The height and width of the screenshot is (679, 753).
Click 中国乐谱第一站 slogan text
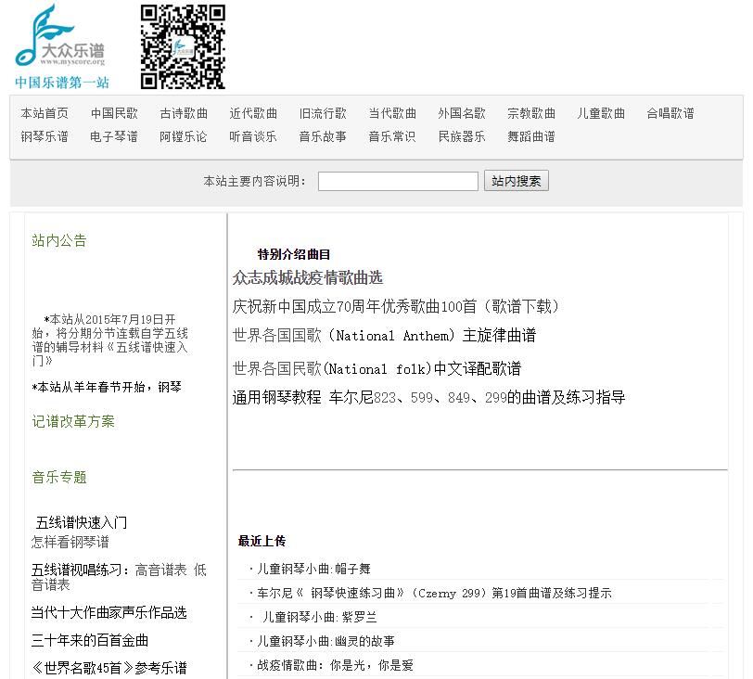pos(62,83)
